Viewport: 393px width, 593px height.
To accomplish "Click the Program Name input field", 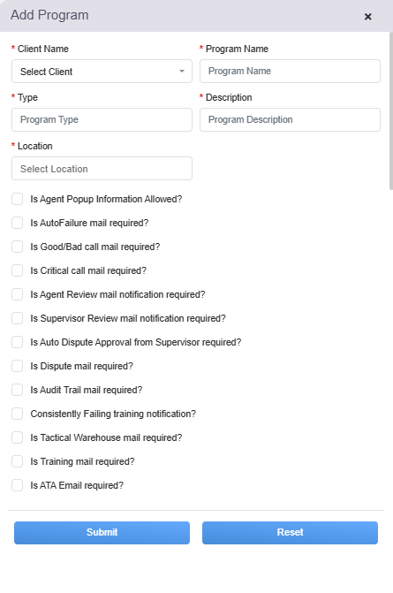I will coord(290,71).
